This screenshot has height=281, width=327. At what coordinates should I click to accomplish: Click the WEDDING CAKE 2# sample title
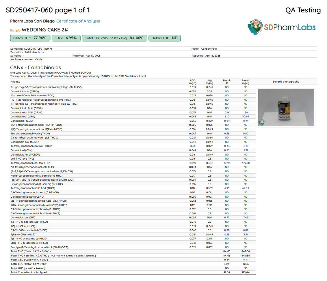[x=45, y=30]
